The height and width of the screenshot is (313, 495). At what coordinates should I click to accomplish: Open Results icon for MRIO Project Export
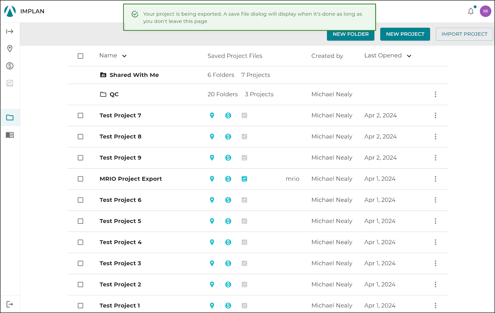pyautogui.click(x=244, y=179)
